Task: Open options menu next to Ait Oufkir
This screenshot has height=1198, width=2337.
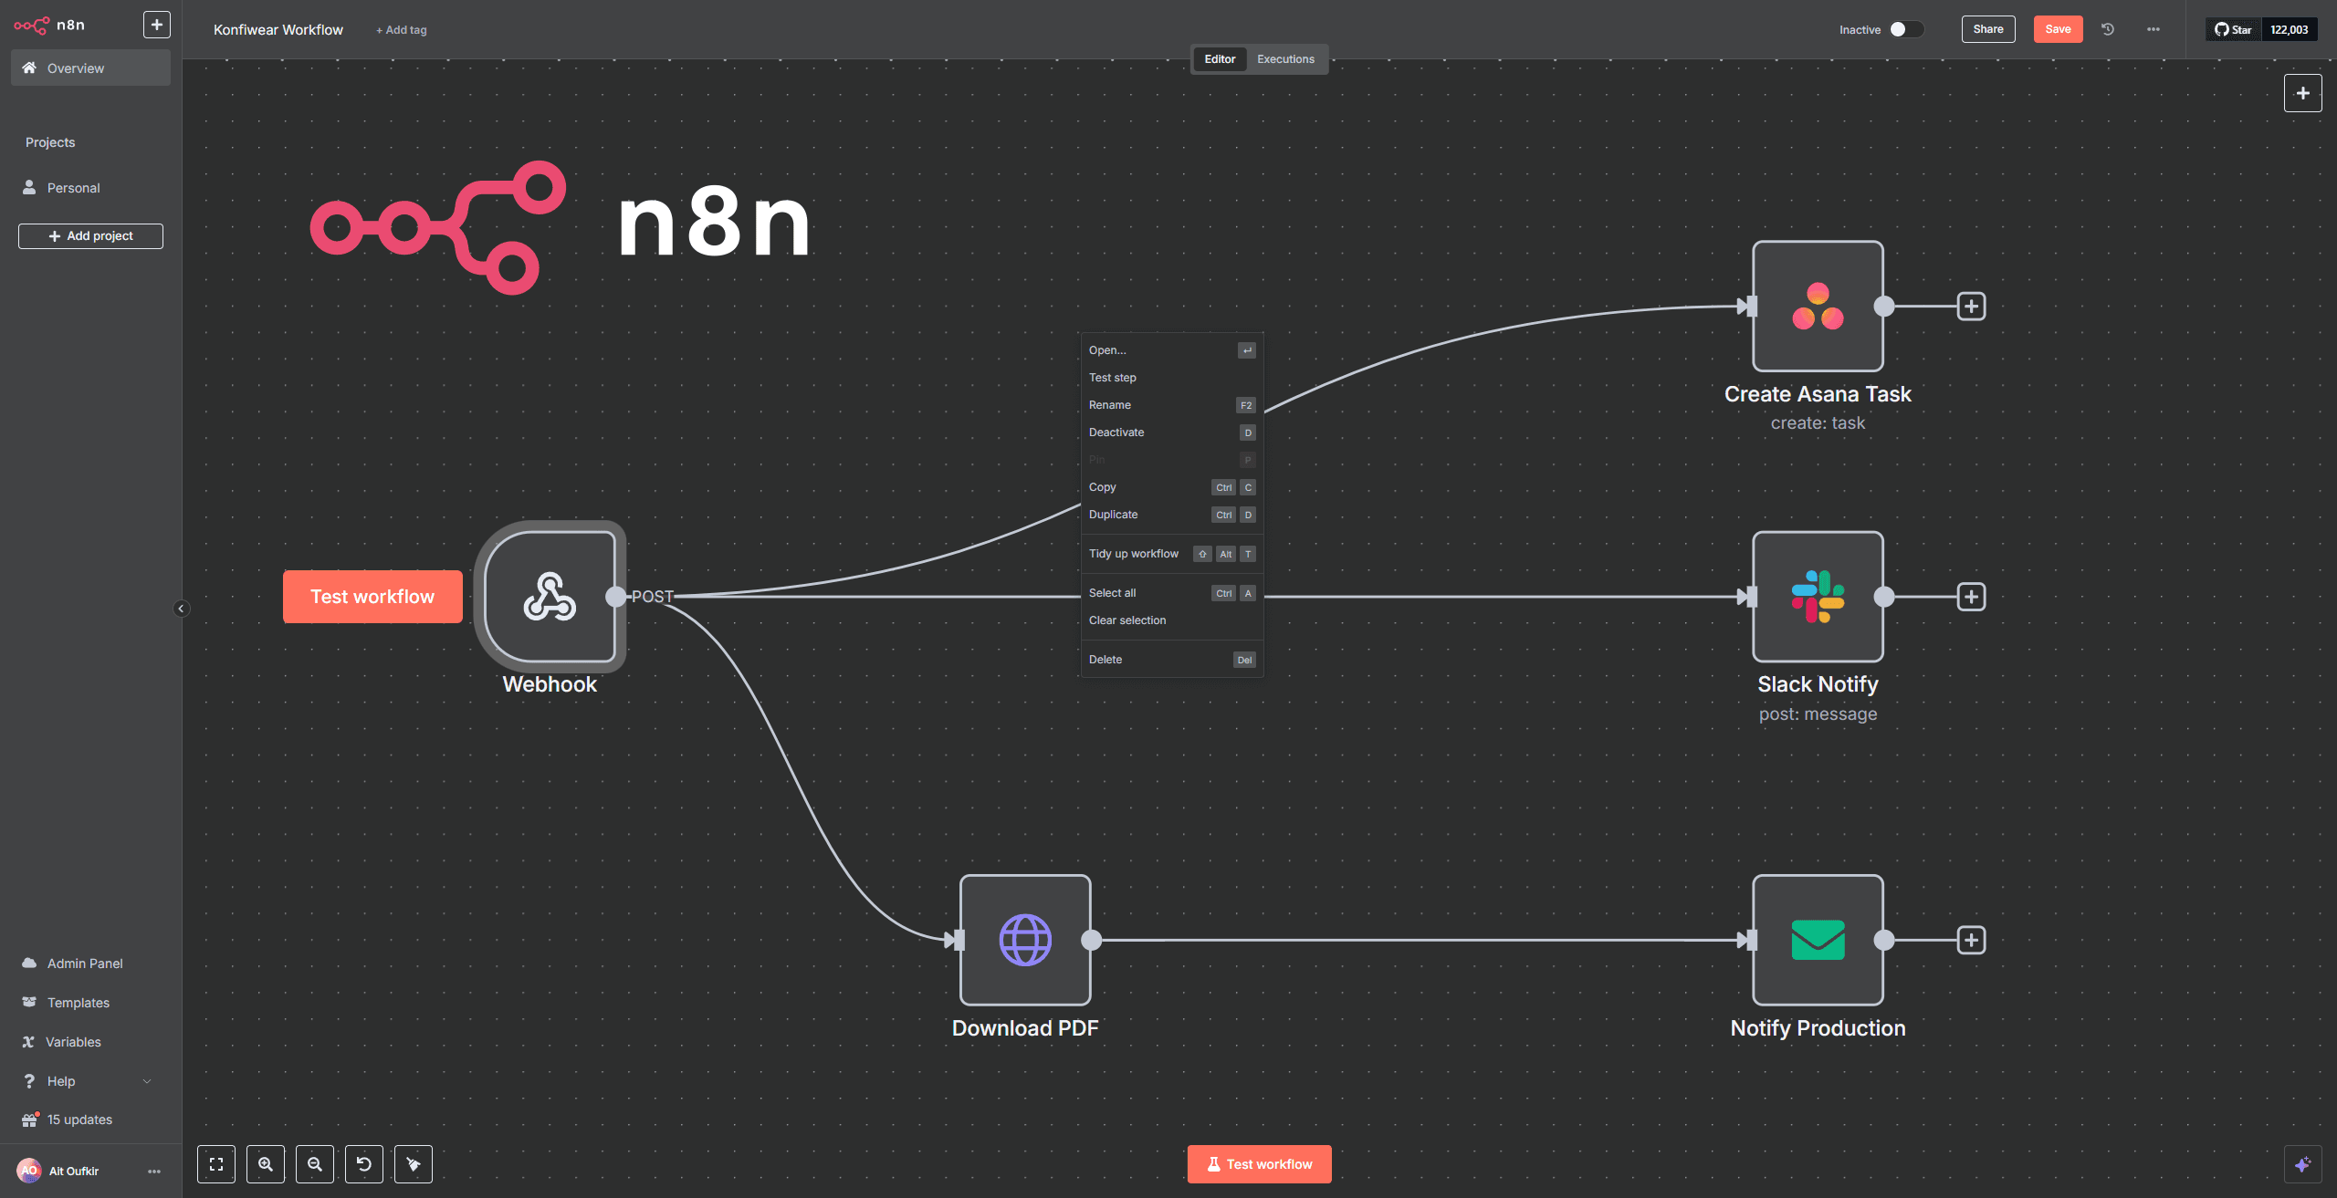Action: pyautogui.click(x=153, y=1171)
